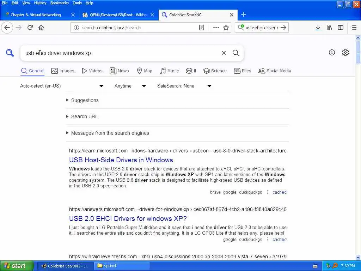Switch to vpcinull taskbar window
The height and width of the screenshot is (271, 361).
coord(122,266)
